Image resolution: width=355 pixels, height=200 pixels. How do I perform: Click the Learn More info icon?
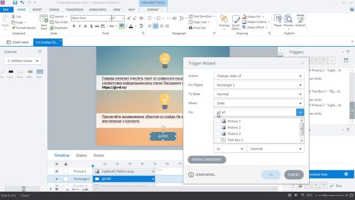[191, 174]
